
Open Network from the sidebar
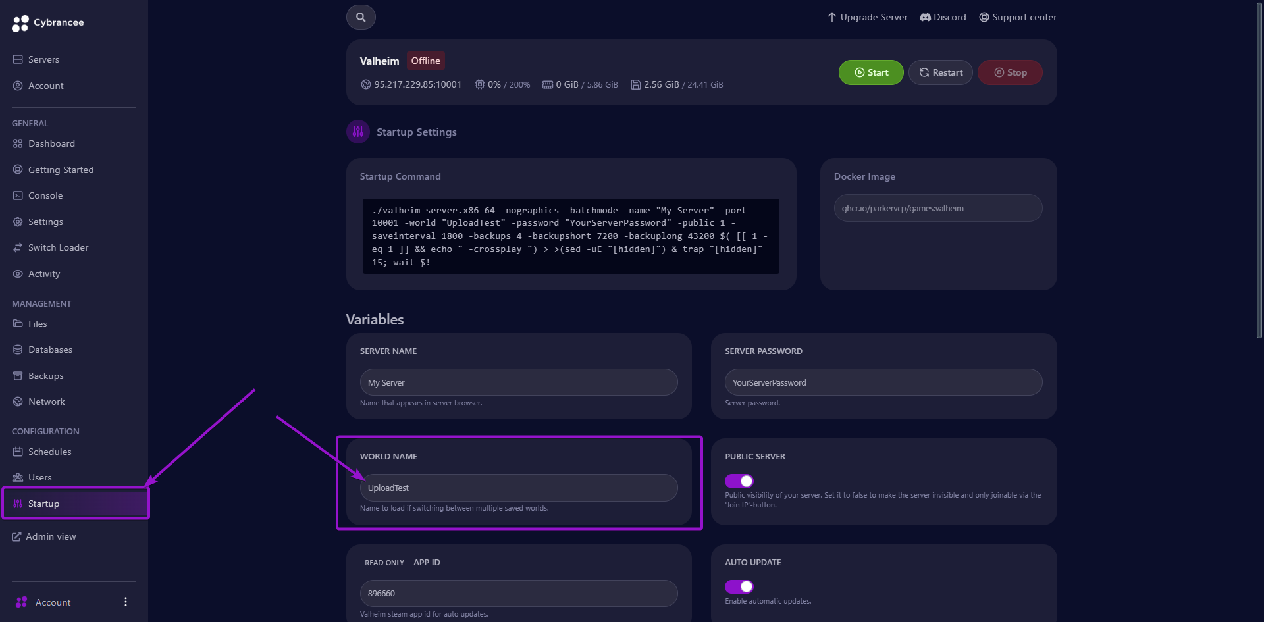[46, 401]
